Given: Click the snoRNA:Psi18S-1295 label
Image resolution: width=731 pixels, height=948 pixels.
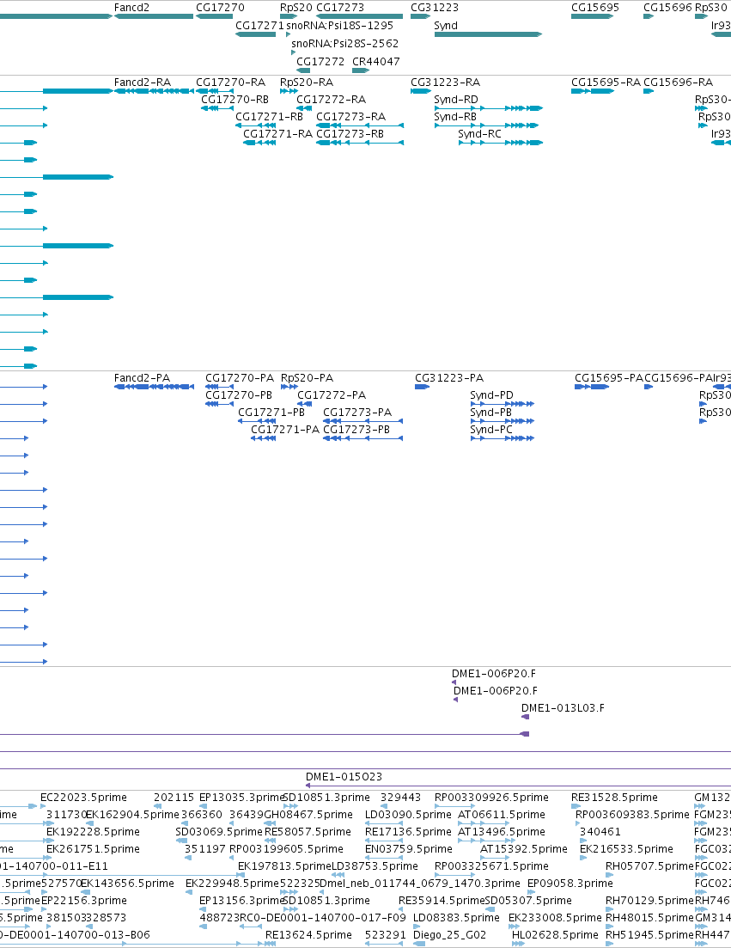Looking at the screenshot, I should point(339,26).
